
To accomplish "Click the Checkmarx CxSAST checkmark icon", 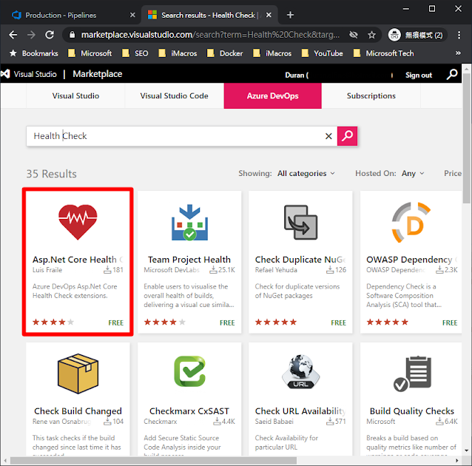I will click(189, 371).
